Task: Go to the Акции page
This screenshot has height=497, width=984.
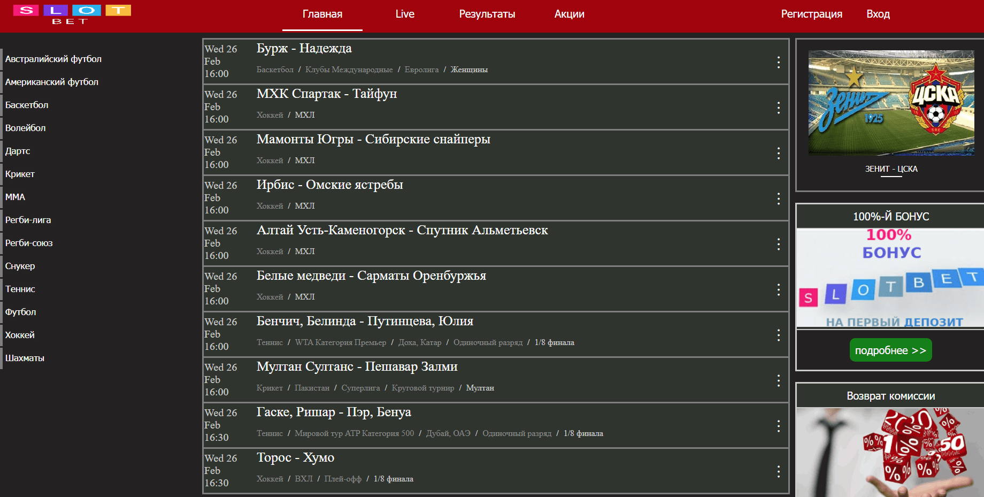Action: [569, 14]
